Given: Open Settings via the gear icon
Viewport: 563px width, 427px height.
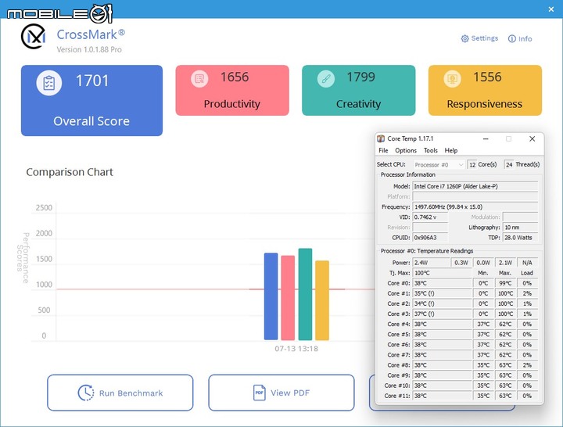Looking at the screenshot, I should (x=464, y=38).
